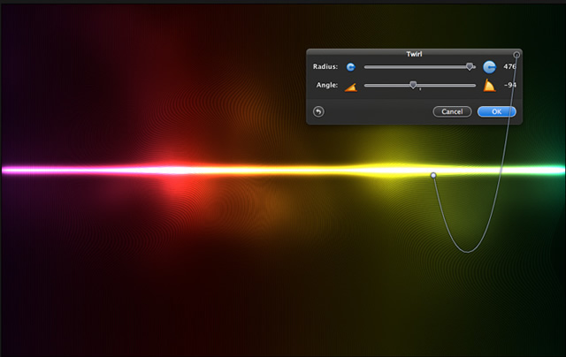
Task: Click the Radius label
Action: pyautogui.click(x=325, y=66)
